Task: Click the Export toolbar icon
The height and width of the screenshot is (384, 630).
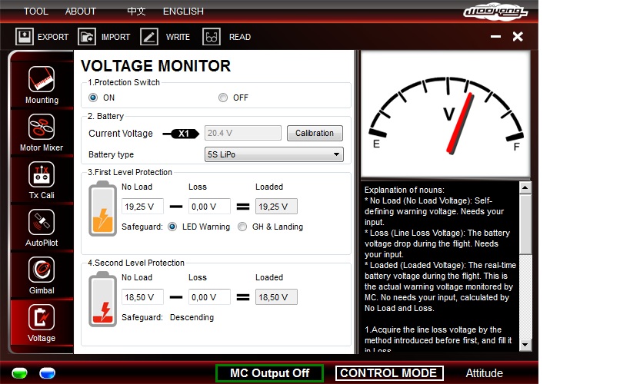Action: [25, 36]
